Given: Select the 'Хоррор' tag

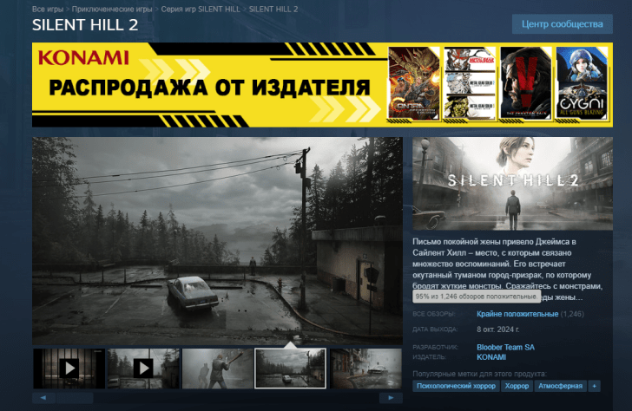Looking at the screenshot, I should click(517, 386).
